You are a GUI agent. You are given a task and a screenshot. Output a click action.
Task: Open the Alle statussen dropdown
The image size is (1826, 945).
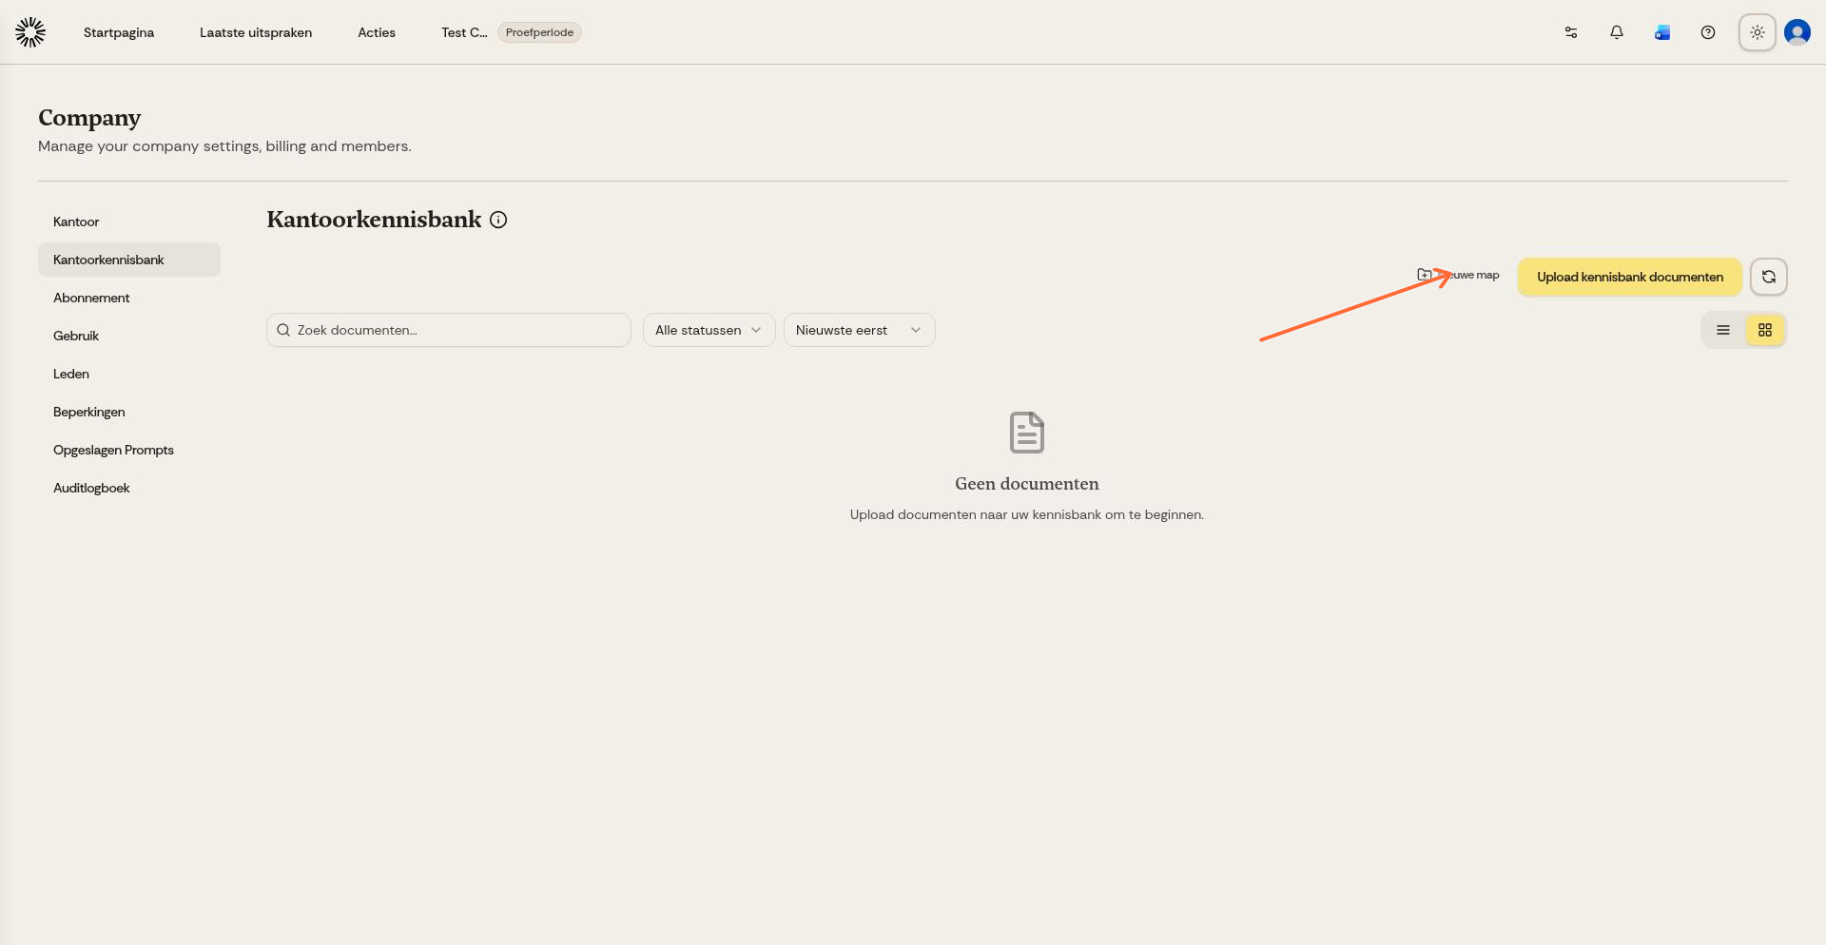click(x=709, y=330)
